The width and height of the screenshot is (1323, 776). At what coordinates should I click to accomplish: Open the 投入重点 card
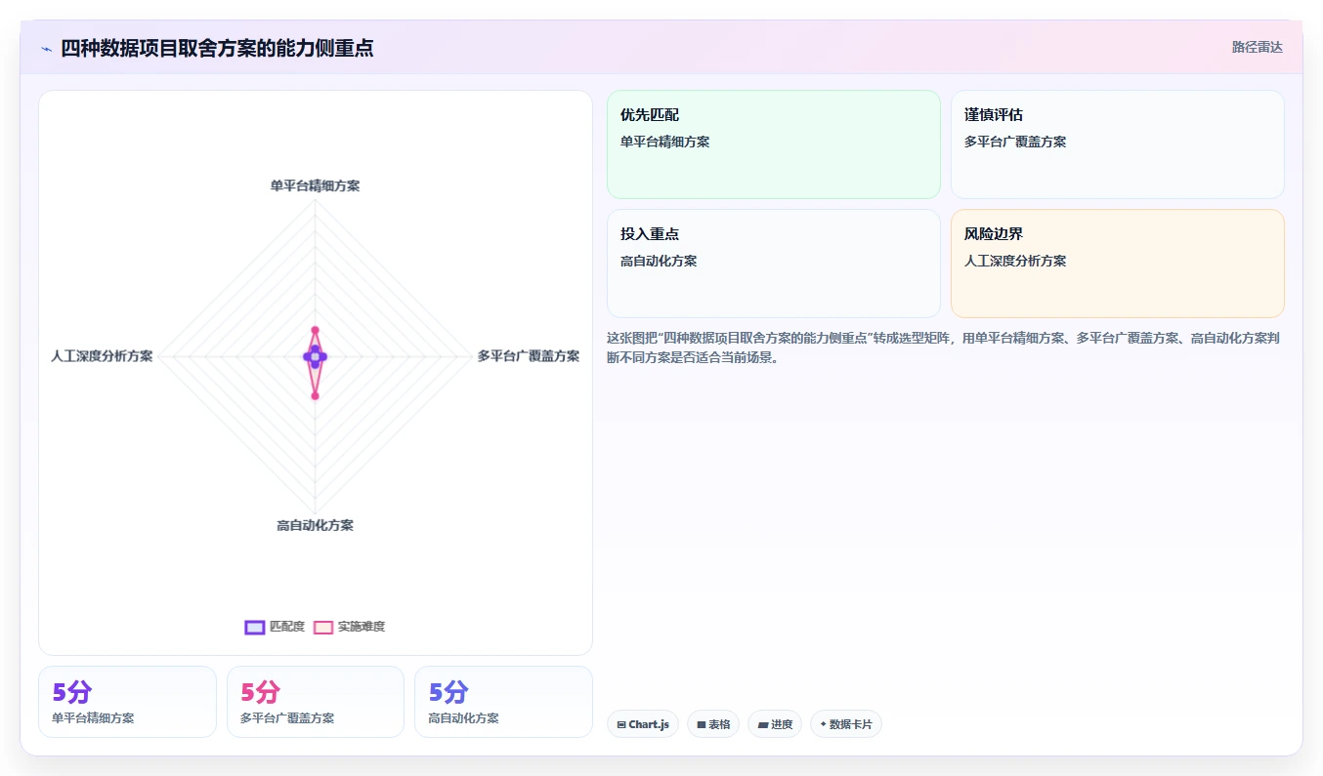774,264
